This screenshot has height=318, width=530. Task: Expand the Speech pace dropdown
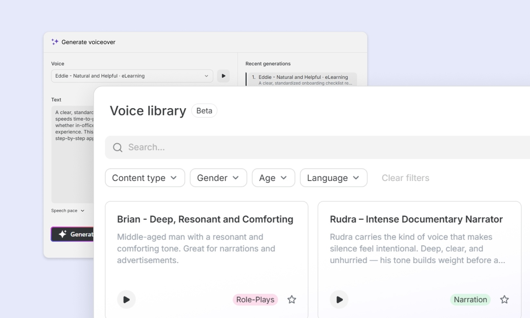tap(68, 211)
